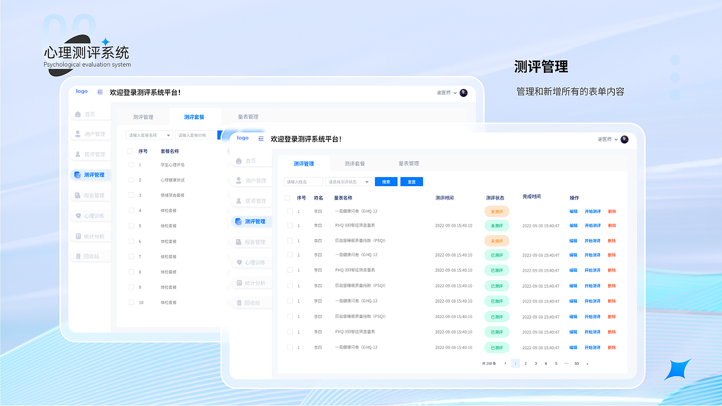This screenshot has width=722, height=406.
Task: Open 回收站 via the trash icon
Action: tap(239, 303)
